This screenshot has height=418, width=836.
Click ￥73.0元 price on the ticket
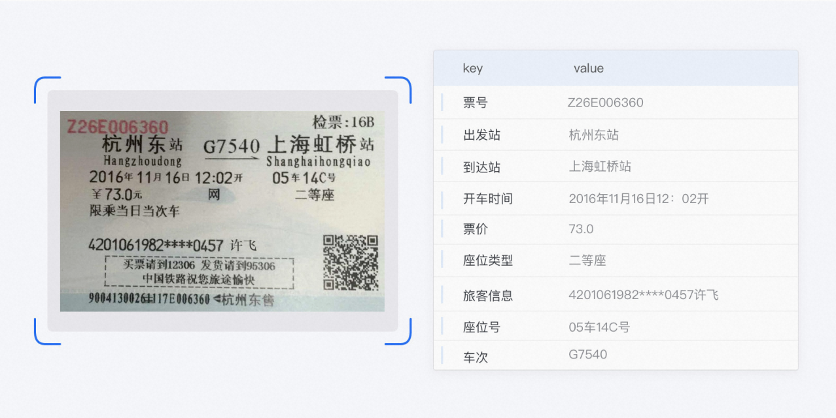click(117, 194)
